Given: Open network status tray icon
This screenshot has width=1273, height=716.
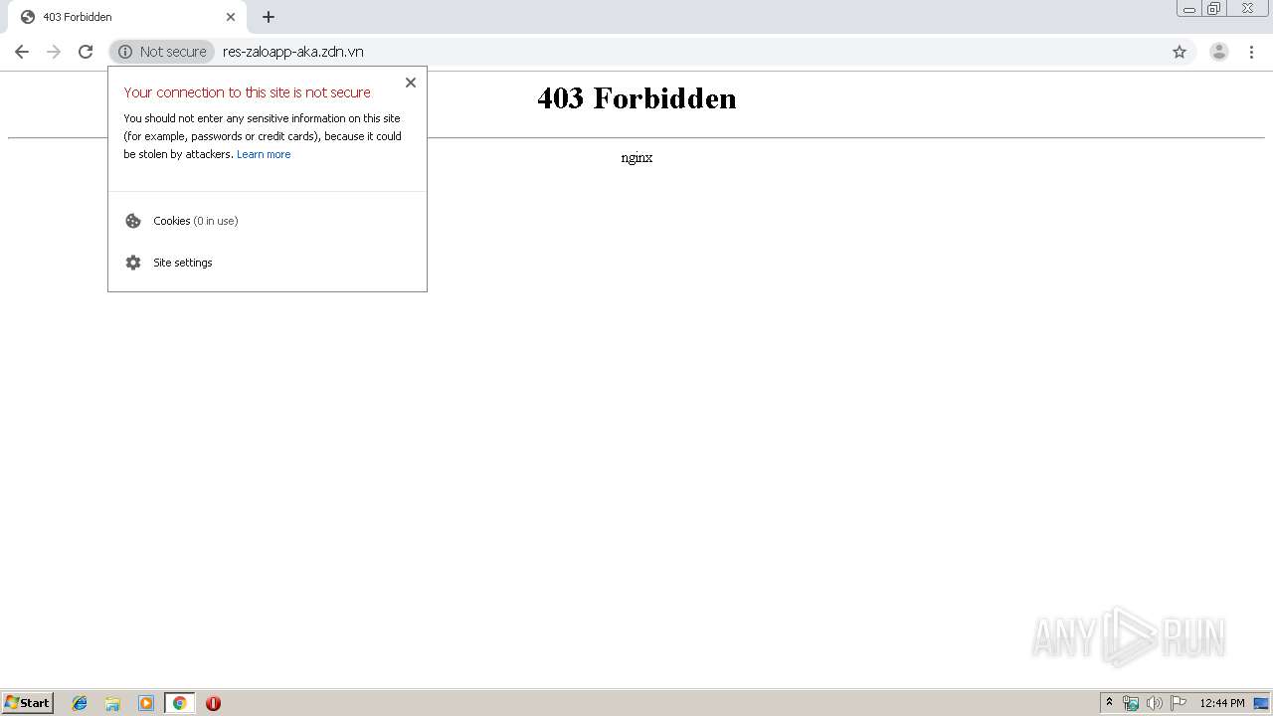Looking at the screenshot, I should click(1131, 703).
